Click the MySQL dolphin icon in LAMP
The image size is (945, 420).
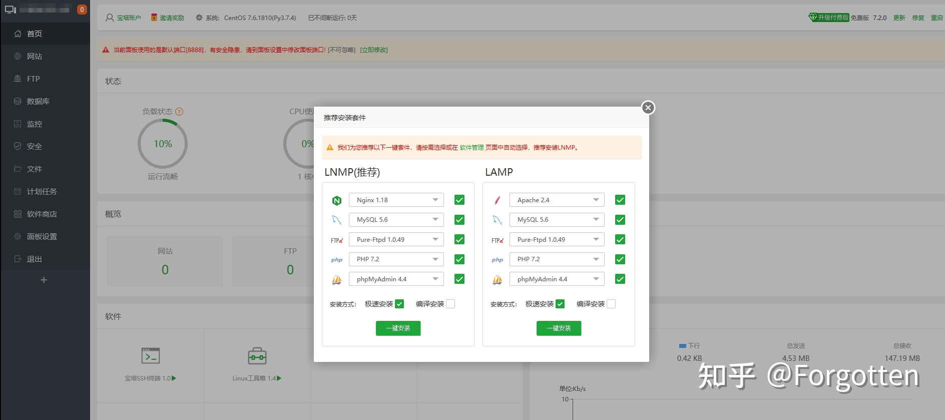point(498,220)
